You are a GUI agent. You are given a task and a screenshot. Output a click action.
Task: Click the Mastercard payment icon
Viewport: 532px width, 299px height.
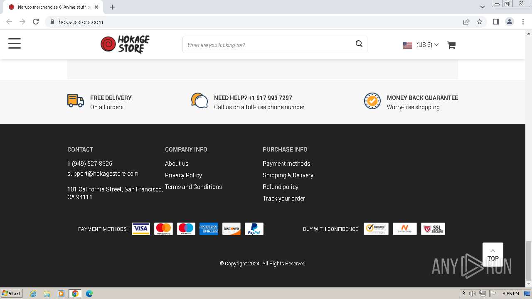pos(163,229)
